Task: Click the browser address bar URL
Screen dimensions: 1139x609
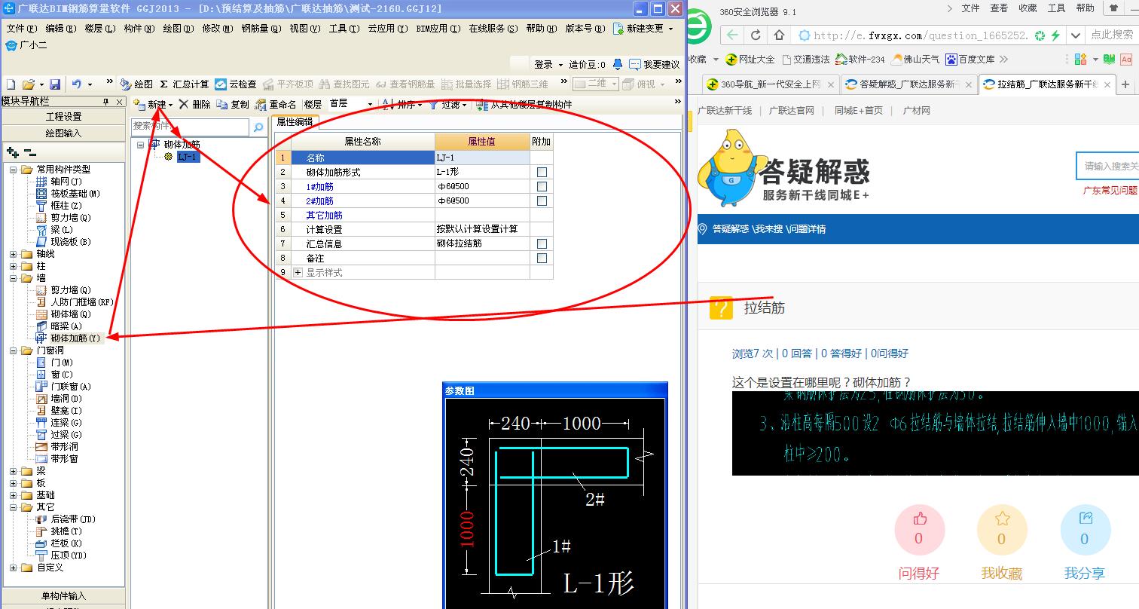Action: pyautogui.click(x=920, y=35)
